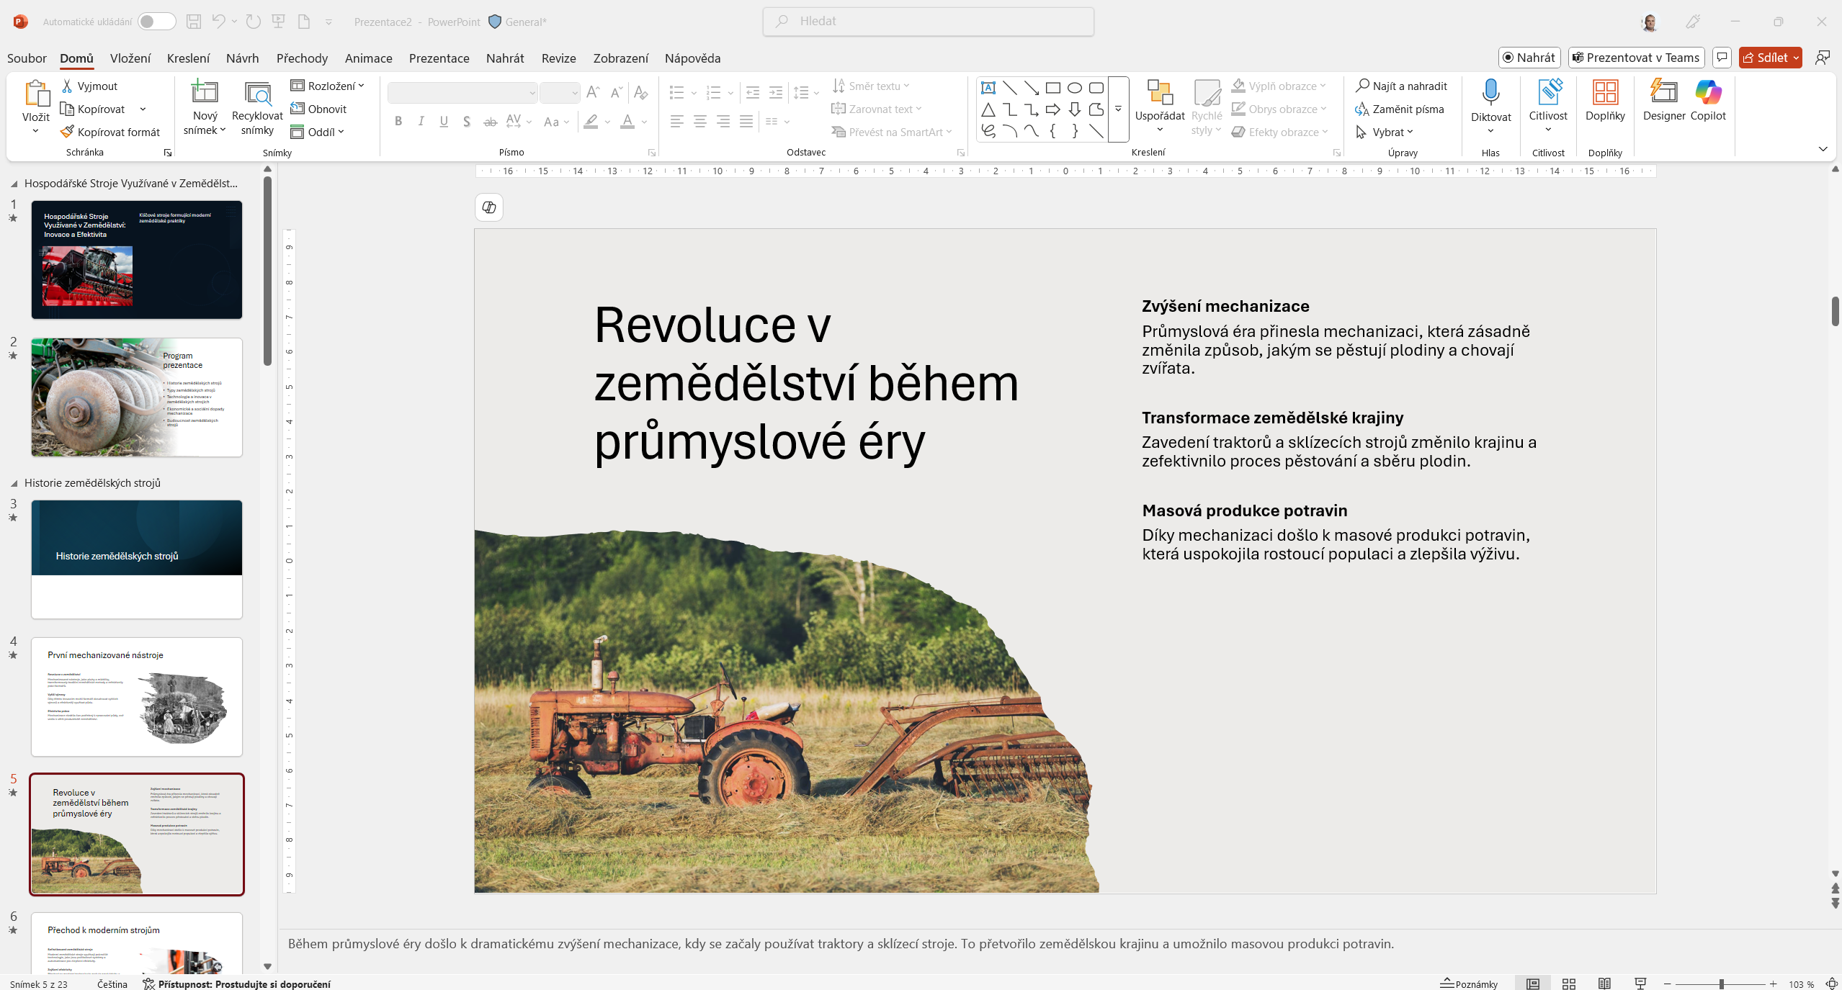Viewport: 1842px width, 990px height.
Task: Start slideshow from status bar icon
Action: click(x=1640, y=984)
